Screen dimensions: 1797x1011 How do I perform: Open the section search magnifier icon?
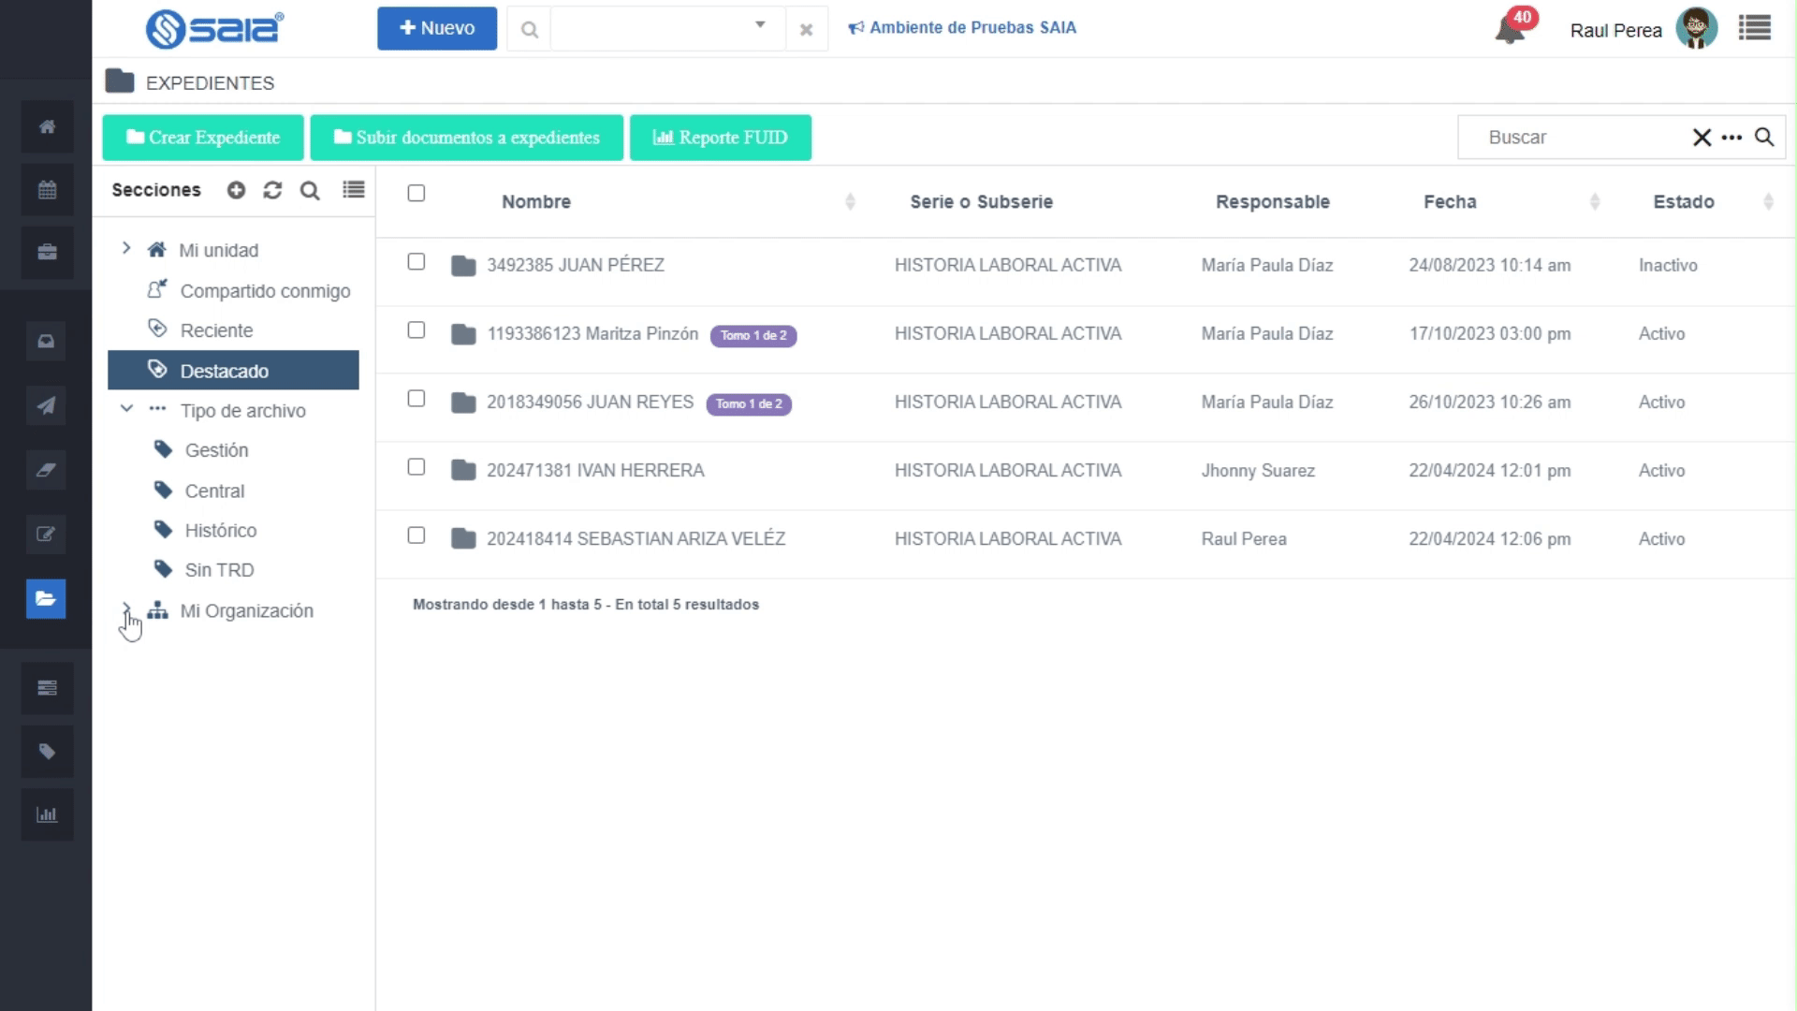click(310, 191)
